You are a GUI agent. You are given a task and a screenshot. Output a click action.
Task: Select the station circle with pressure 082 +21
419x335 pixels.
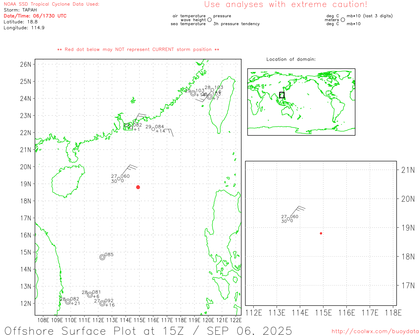click(68, 302)
